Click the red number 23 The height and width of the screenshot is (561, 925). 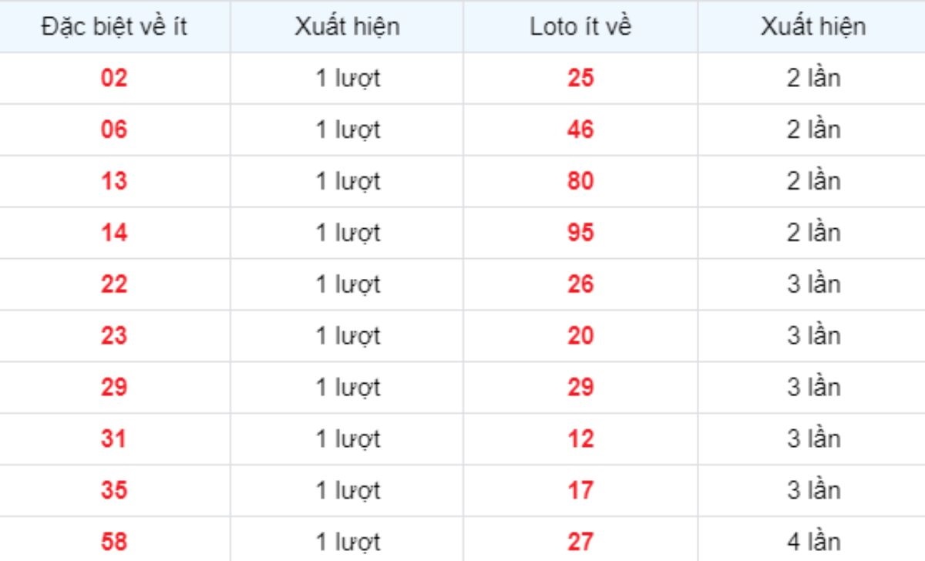point(114,336)
